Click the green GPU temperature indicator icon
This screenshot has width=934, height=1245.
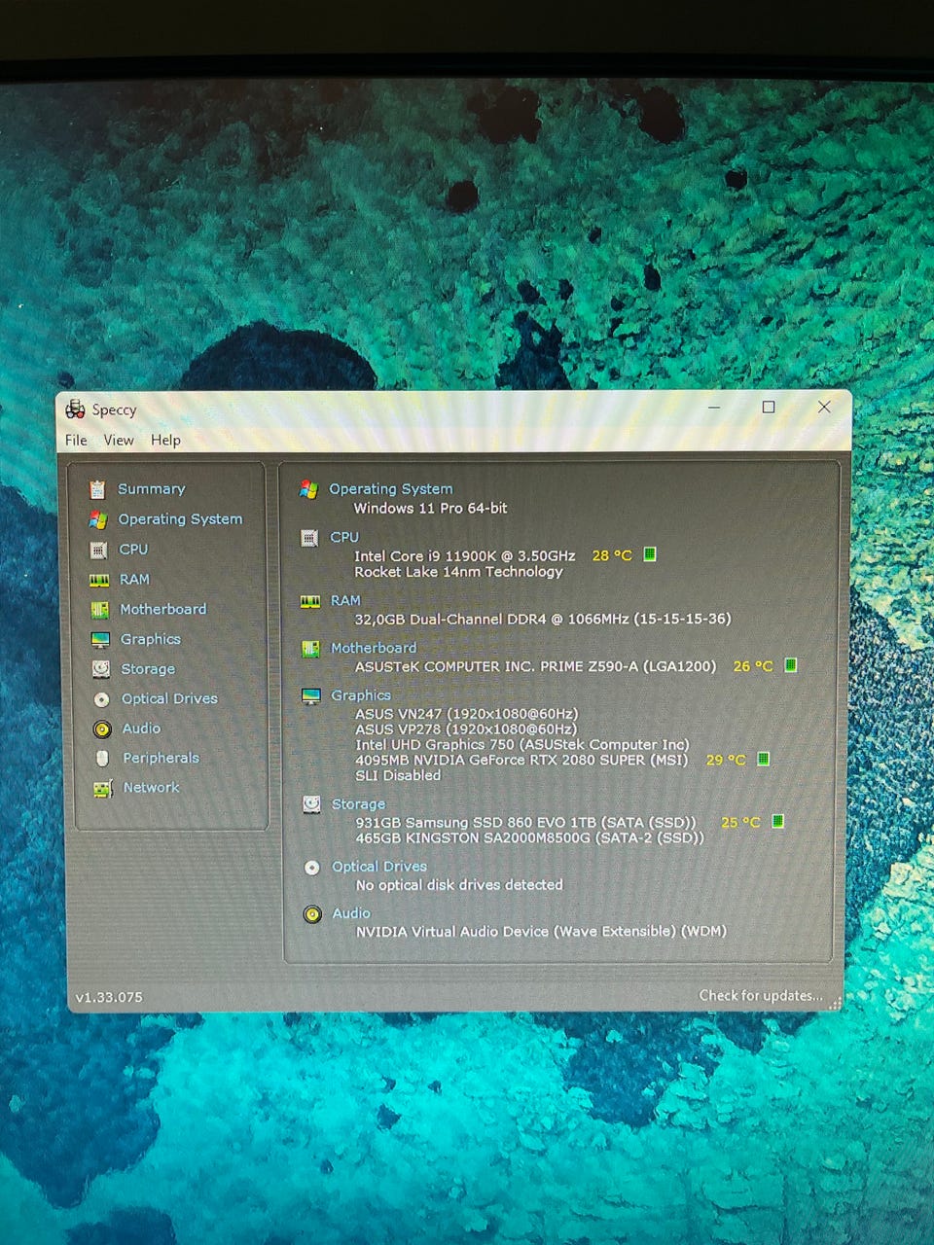[764, 759]
